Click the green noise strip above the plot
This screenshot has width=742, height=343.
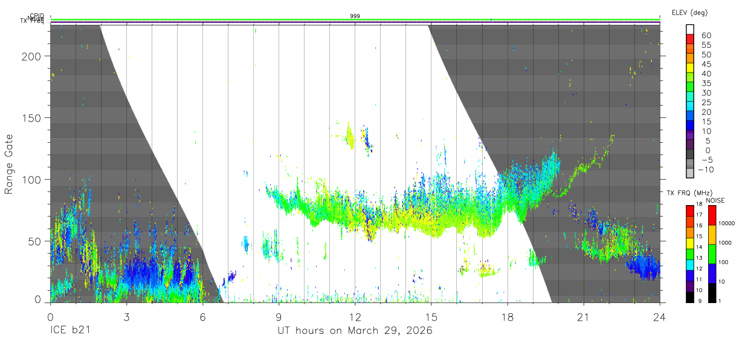pos(355,19)
